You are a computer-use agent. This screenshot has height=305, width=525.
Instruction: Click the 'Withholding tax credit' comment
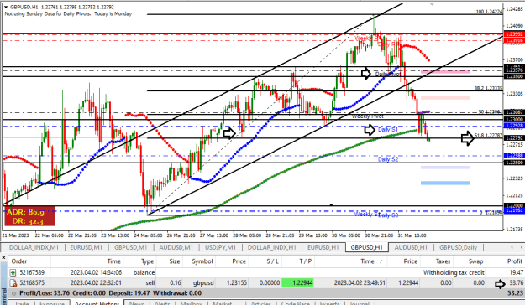[x=454, y=273]
